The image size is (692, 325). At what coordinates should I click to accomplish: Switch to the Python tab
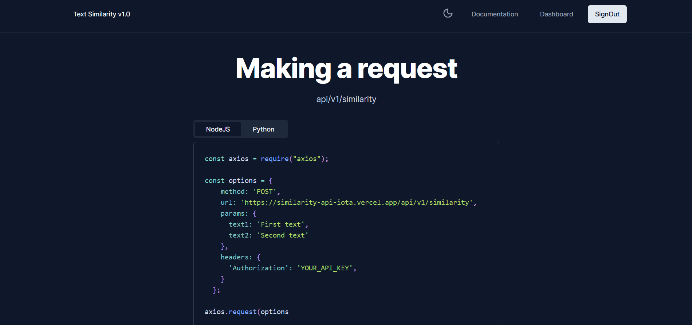[x=263, y=129]
